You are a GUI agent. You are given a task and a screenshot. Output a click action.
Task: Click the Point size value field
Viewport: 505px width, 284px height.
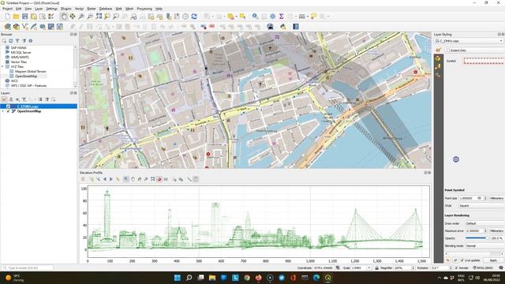[471, 198]
